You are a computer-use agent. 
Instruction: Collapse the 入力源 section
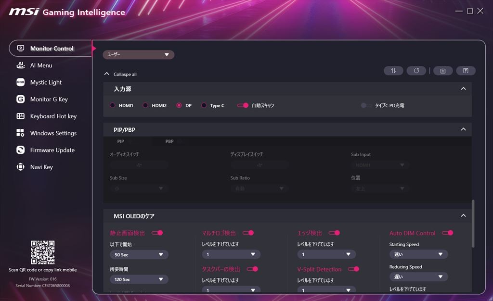[x=463, y=89]
